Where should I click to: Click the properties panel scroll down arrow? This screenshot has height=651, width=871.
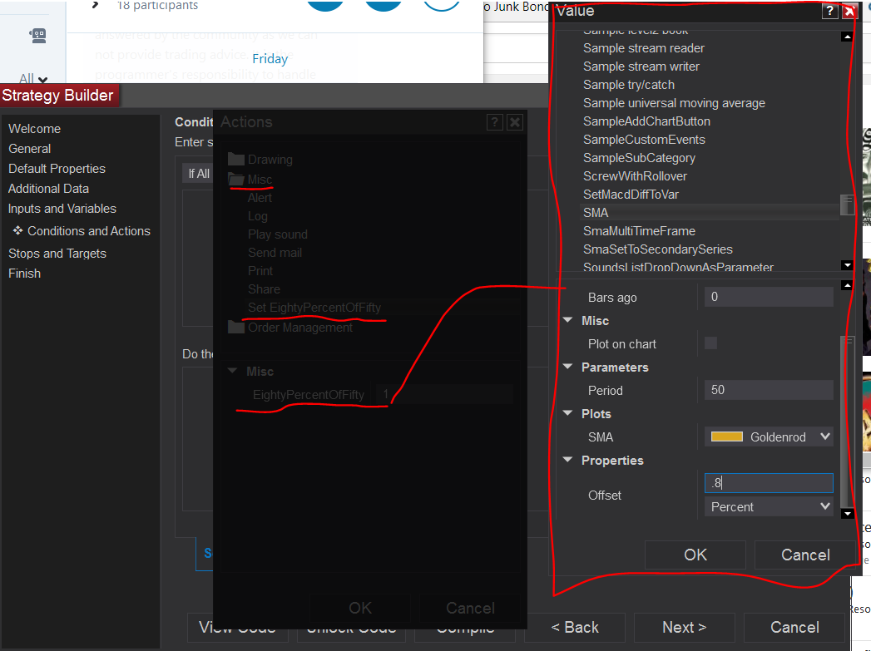point(847,514)
